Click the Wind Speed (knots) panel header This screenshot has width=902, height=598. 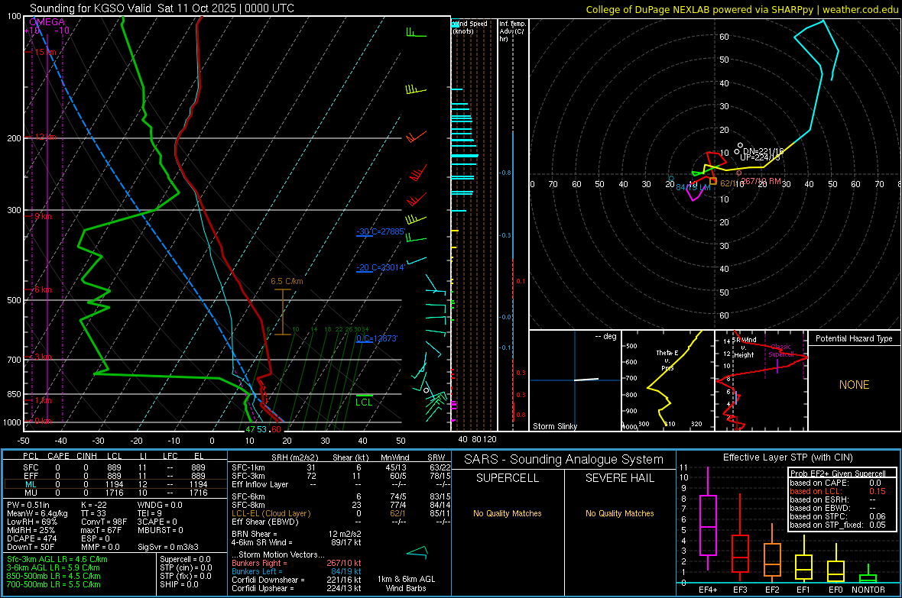[x=470, y=27]
